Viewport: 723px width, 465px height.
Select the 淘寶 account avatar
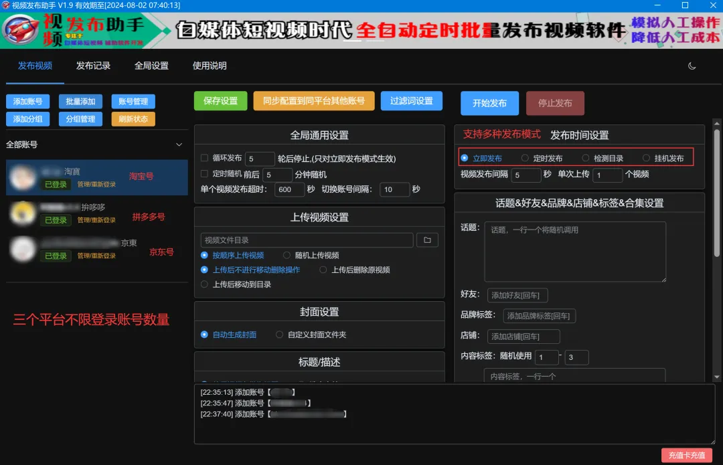point(23,177)
